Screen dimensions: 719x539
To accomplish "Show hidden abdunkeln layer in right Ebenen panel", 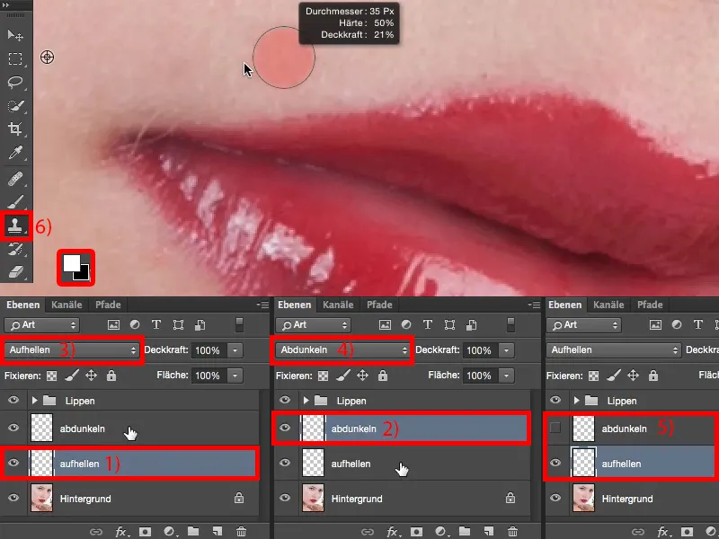I will tap(555, 428).
